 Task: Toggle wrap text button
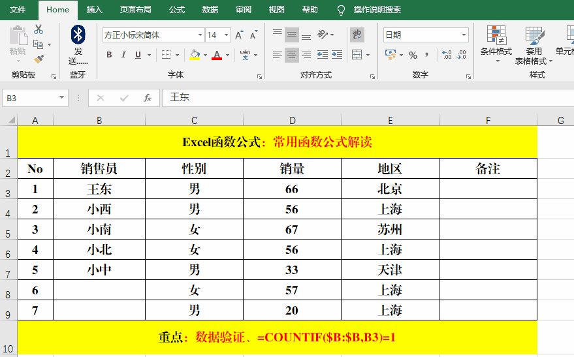click(357, 35)
